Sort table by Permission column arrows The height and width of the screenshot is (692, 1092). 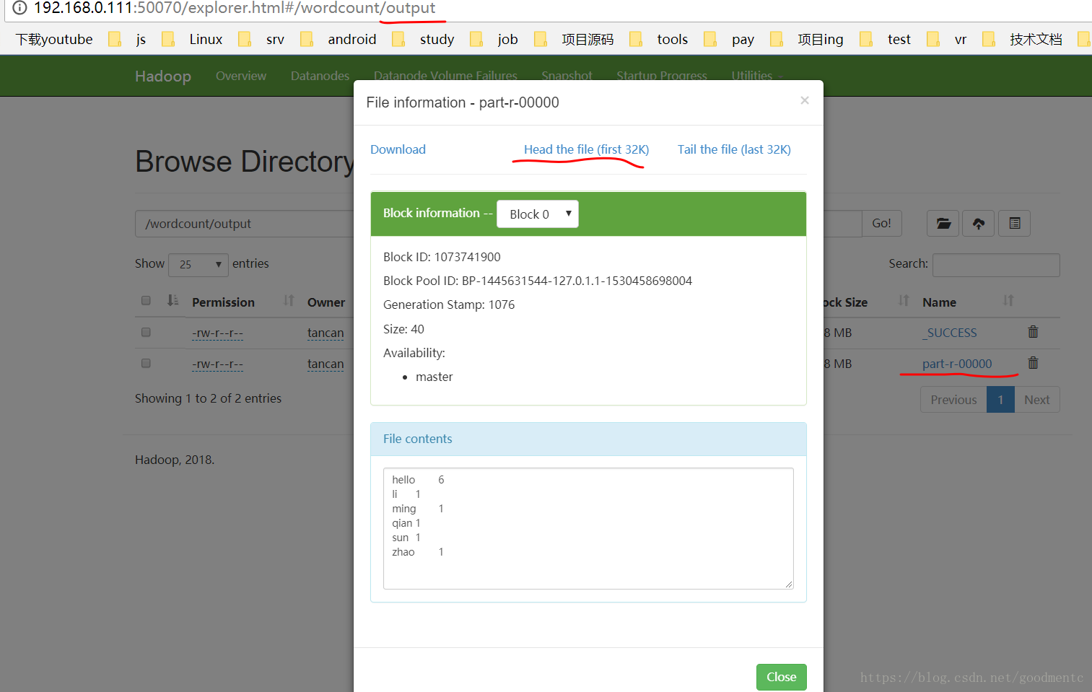click(289, 300)
